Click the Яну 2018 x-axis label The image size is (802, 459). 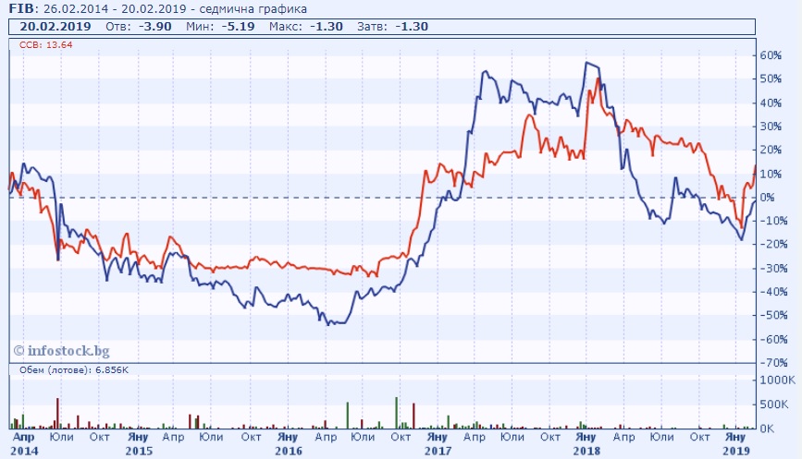[586, 443]
